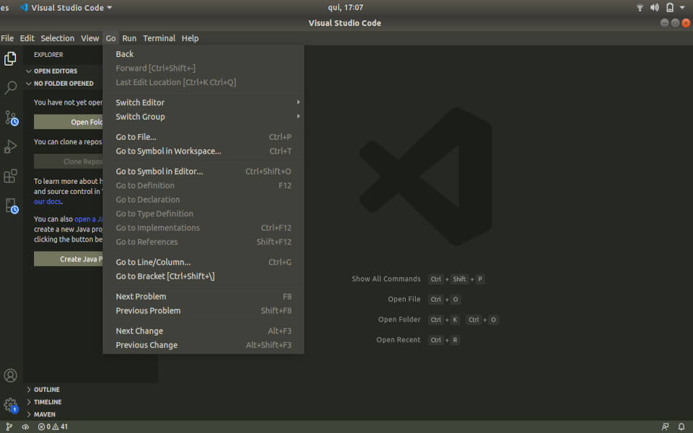
Task: Choose Next Change entry
Action: [x=204, y=331]
